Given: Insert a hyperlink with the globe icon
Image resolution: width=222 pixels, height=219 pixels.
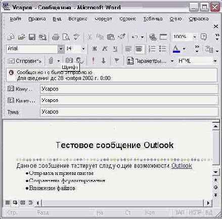Looking at the screenshot, I should (153, 37).
